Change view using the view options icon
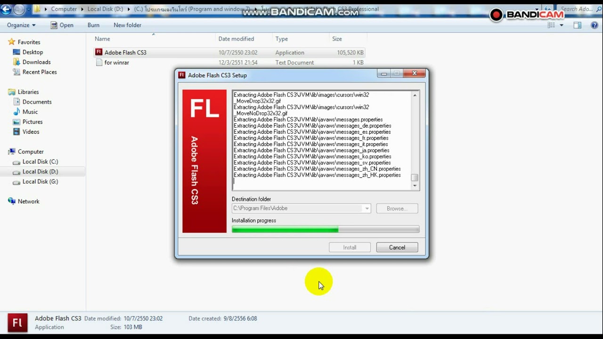Image resolution: width=603 pixels, height=339 pixels. click(551, 25)
